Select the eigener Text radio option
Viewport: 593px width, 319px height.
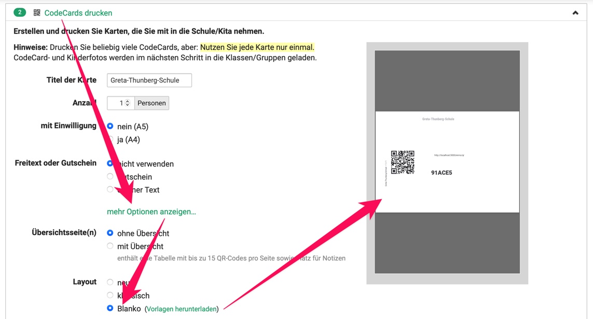pos(110,189)
